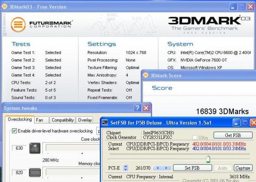The image size is (256, 182).
Task: Click Repeat Tests Off setting
Action: (x=110, y=90)
